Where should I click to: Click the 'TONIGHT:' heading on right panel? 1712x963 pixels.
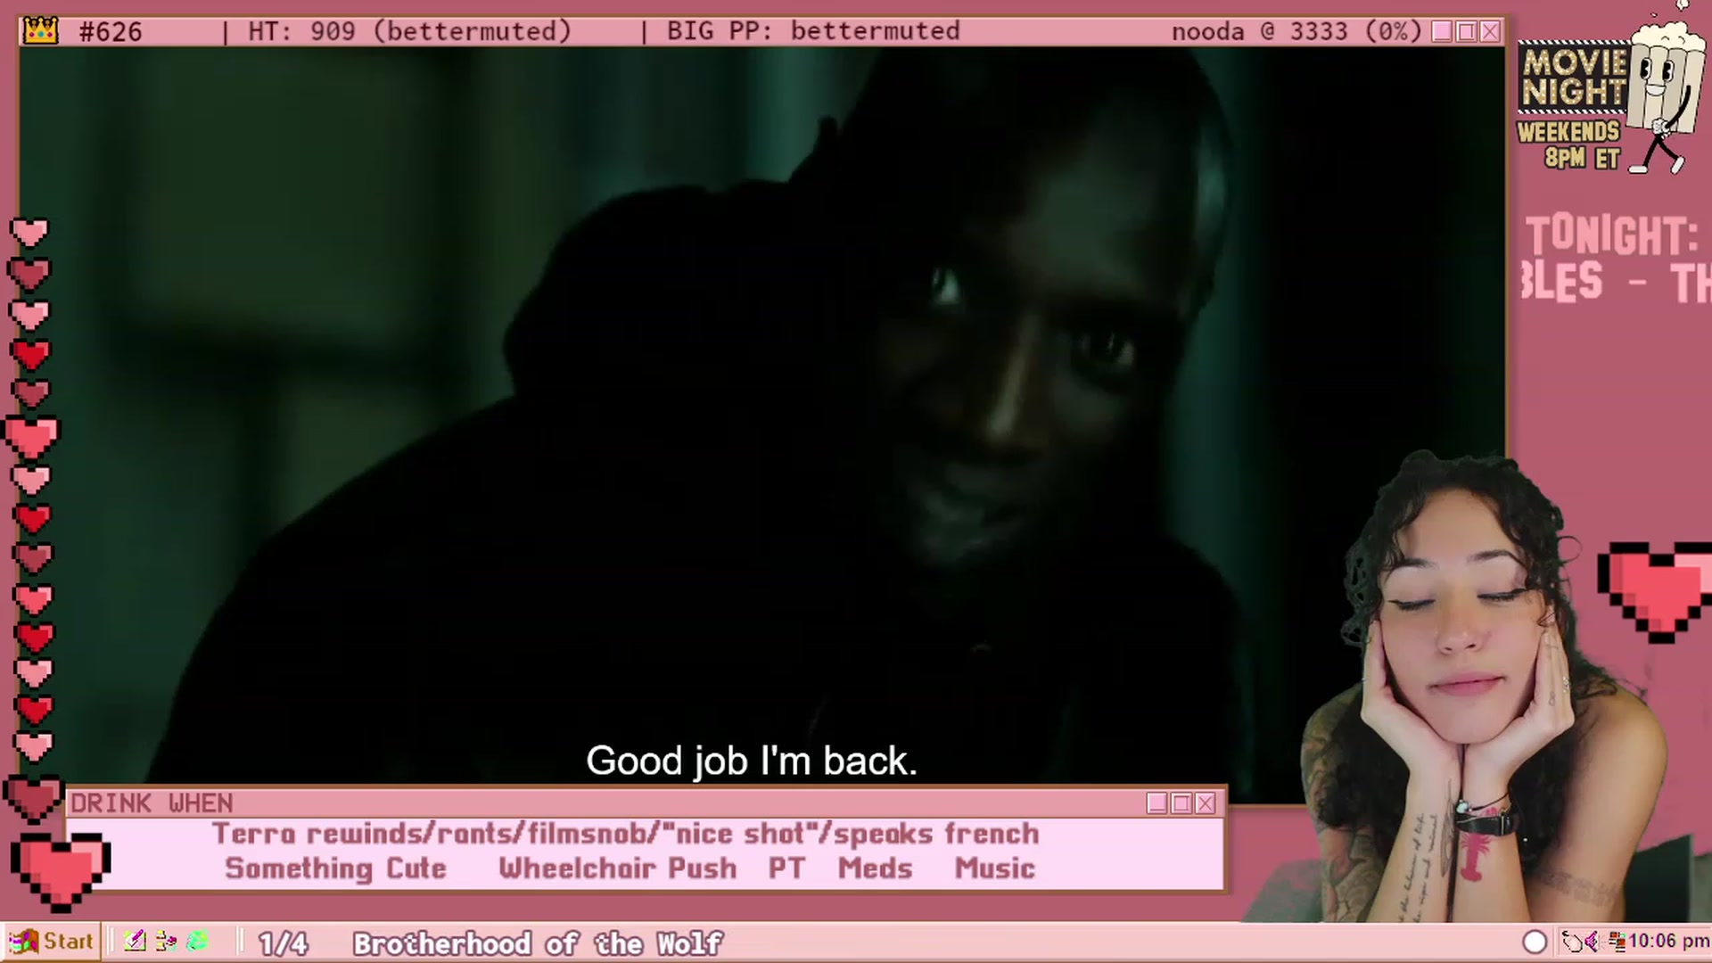click(x=1611, y=236)
